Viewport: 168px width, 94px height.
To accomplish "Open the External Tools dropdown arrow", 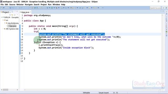I will [59, 8].
